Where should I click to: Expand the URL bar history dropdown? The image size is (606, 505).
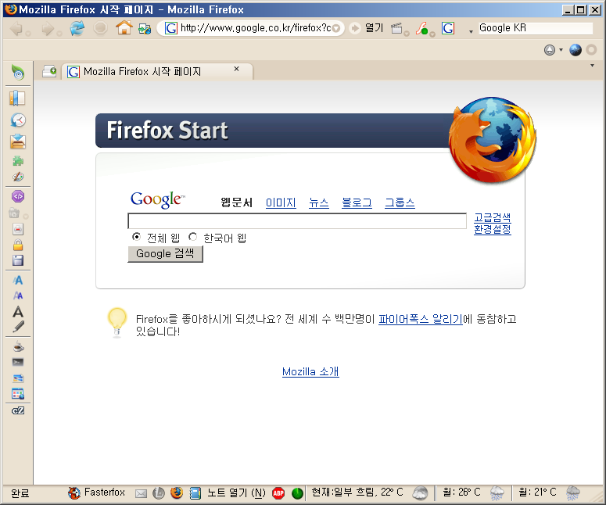tap(336, 28)
